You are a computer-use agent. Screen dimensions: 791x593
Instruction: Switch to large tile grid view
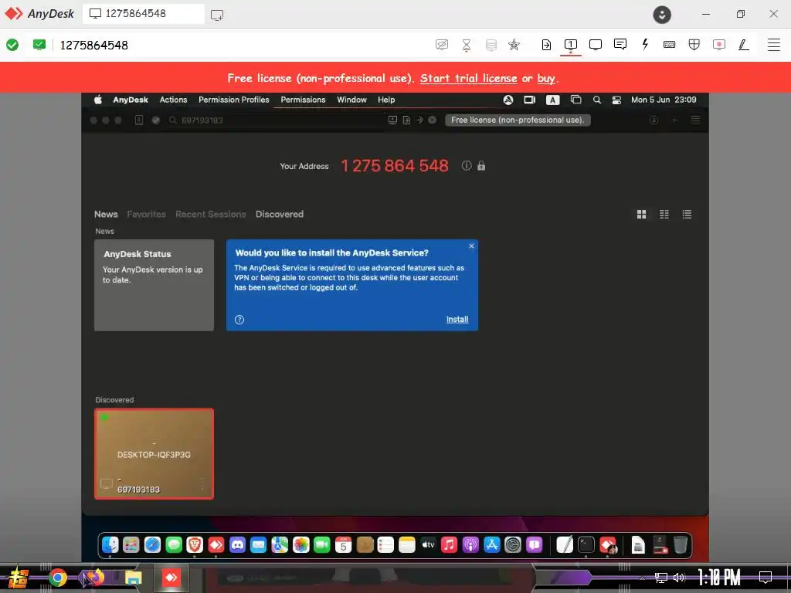[642, 215]
